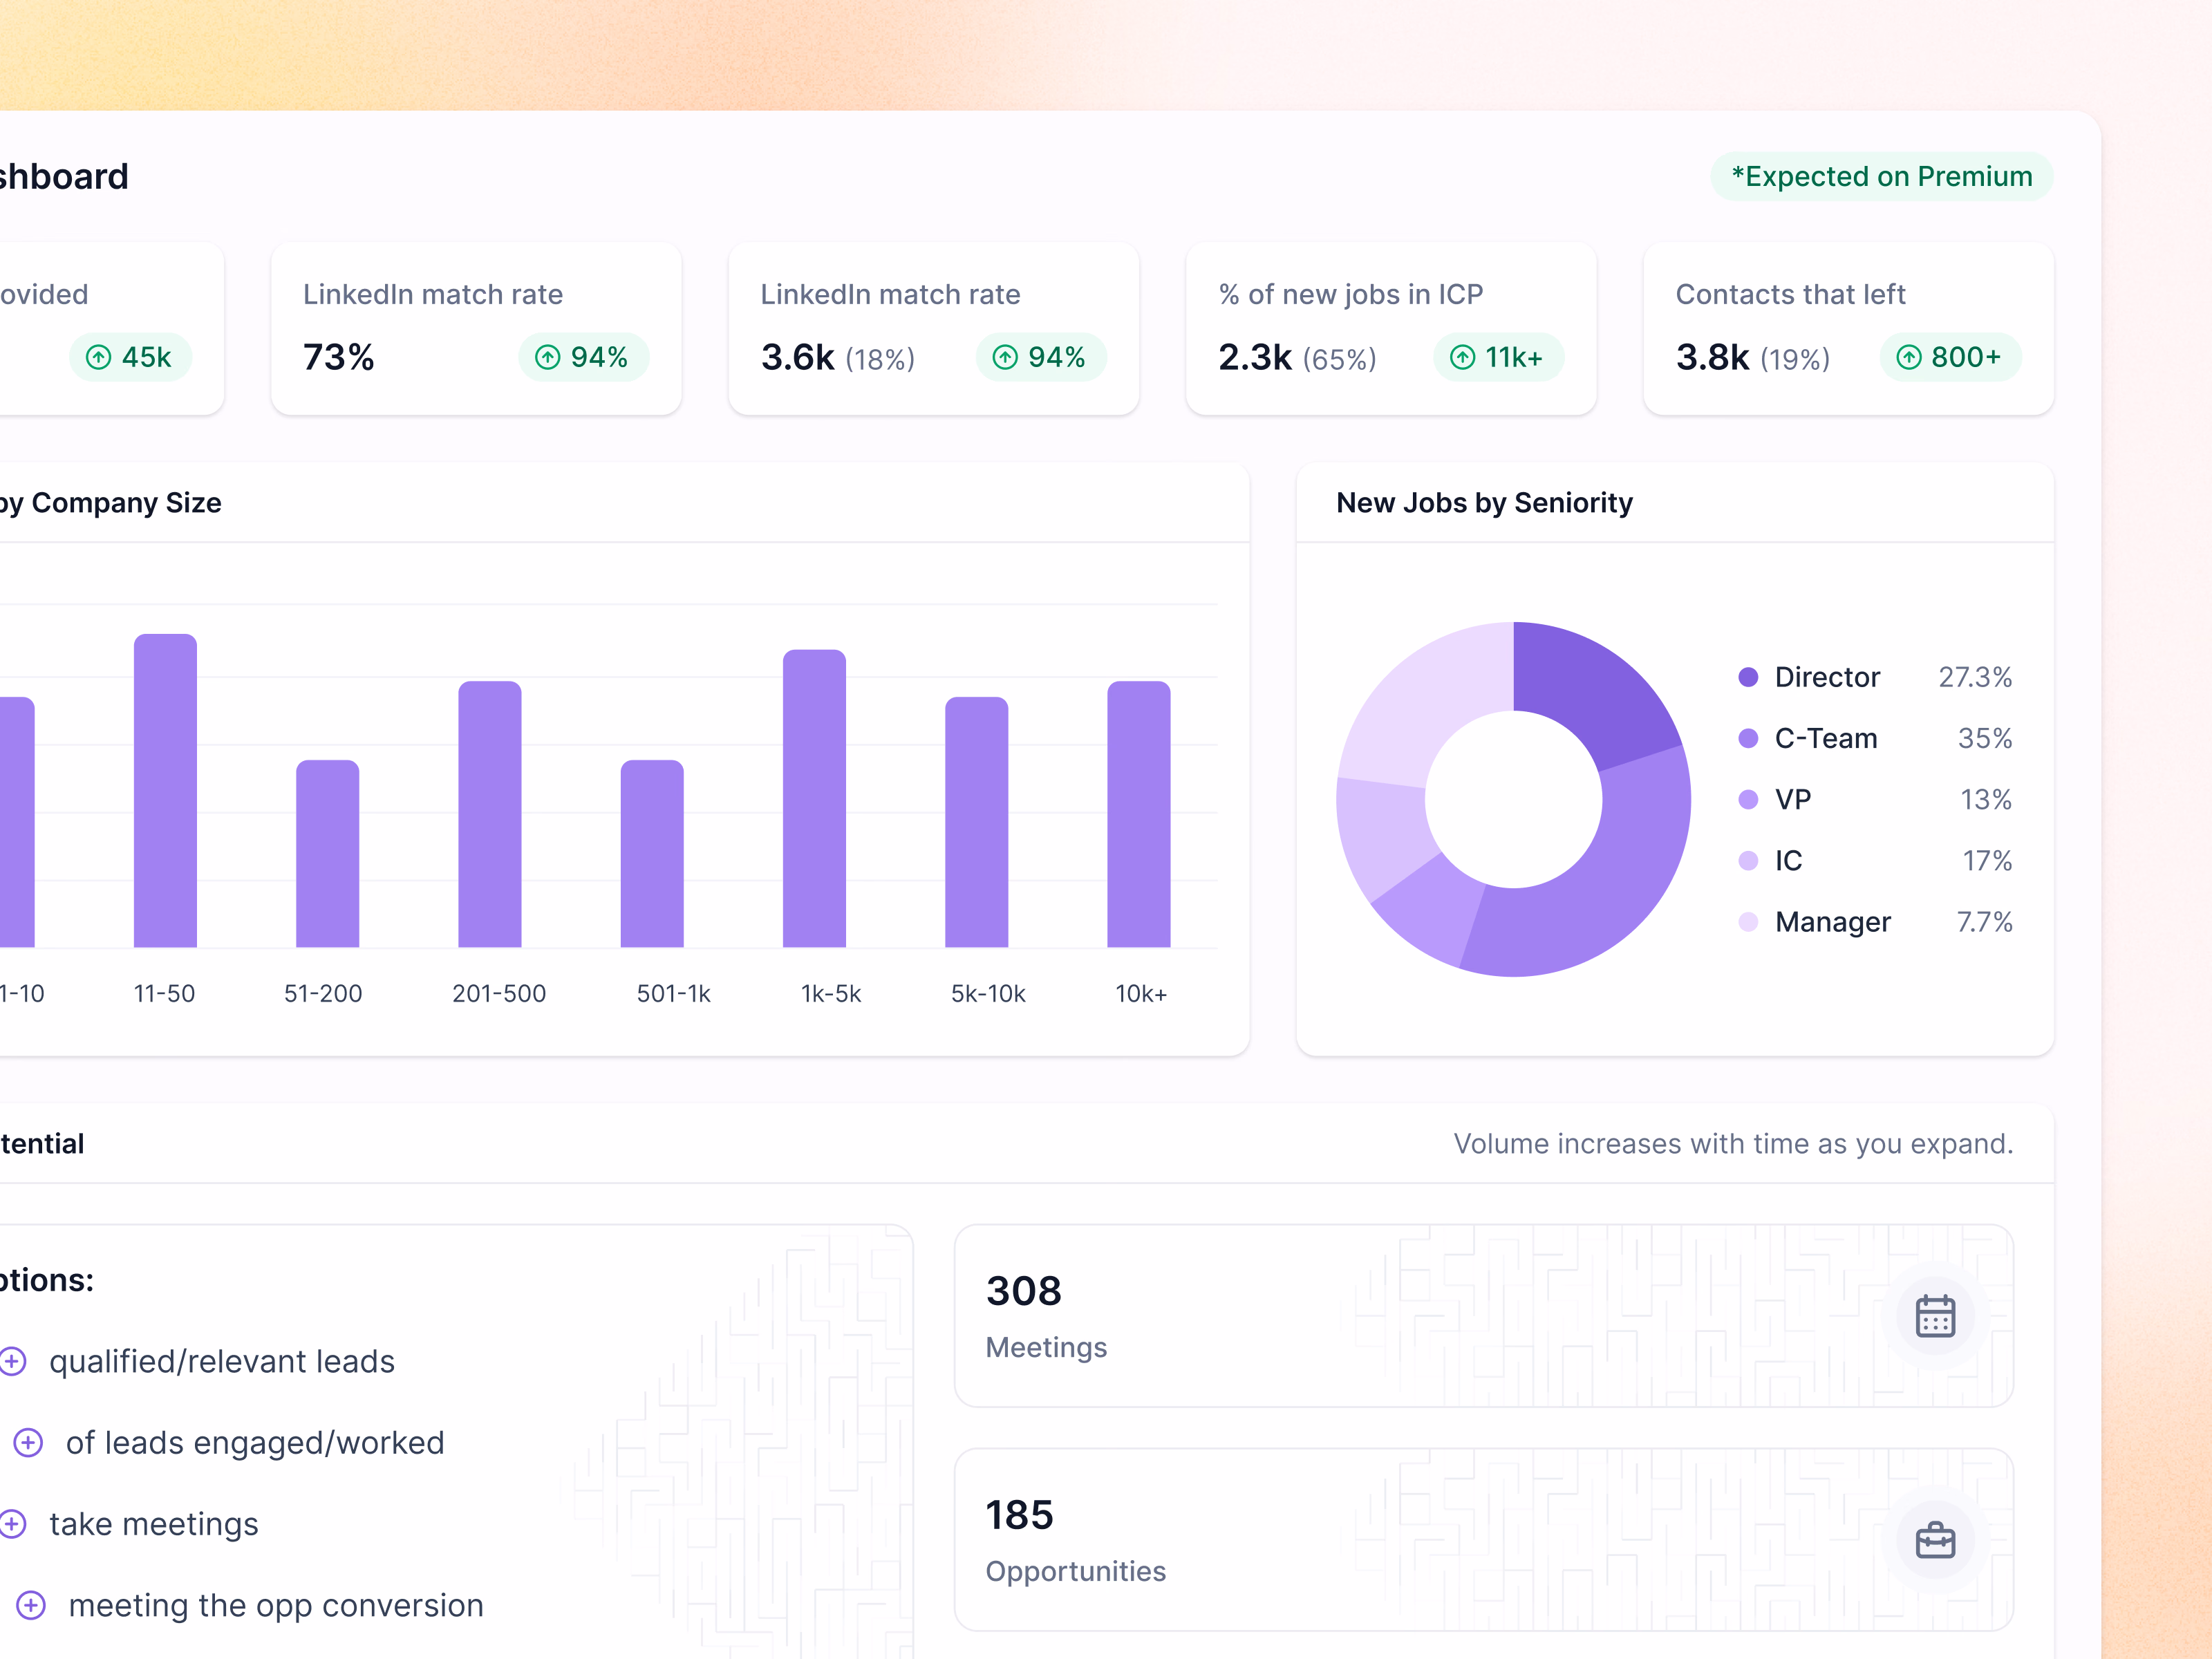This screenshot has height=1659, width=2212.
Task: Click up-arrow icon in the 11k+ badge
Action: 1462,357
